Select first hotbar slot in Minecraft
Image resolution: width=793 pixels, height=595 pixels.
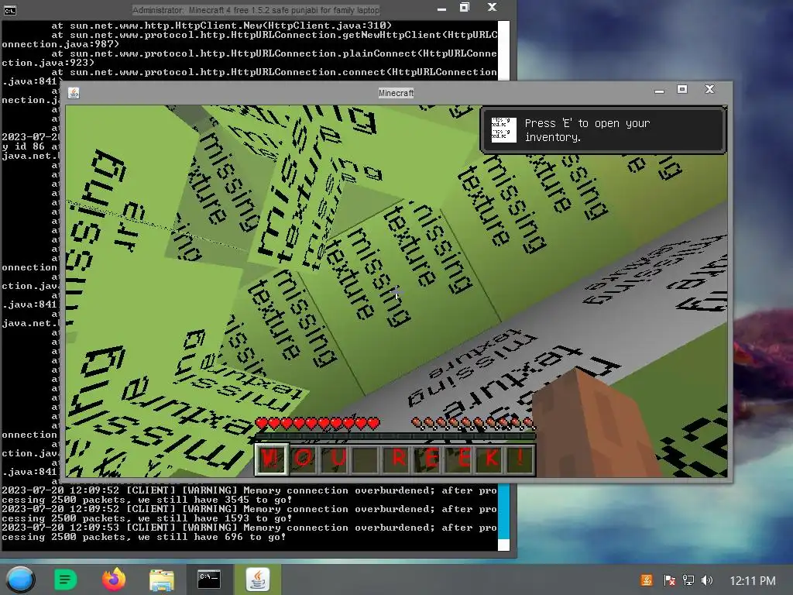pos(271,459)
